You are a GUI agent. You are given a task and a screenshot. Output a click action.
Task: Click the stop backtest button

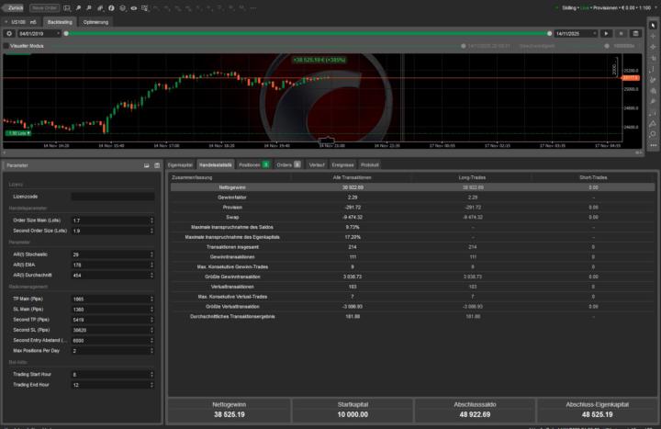tap(622, 33)
